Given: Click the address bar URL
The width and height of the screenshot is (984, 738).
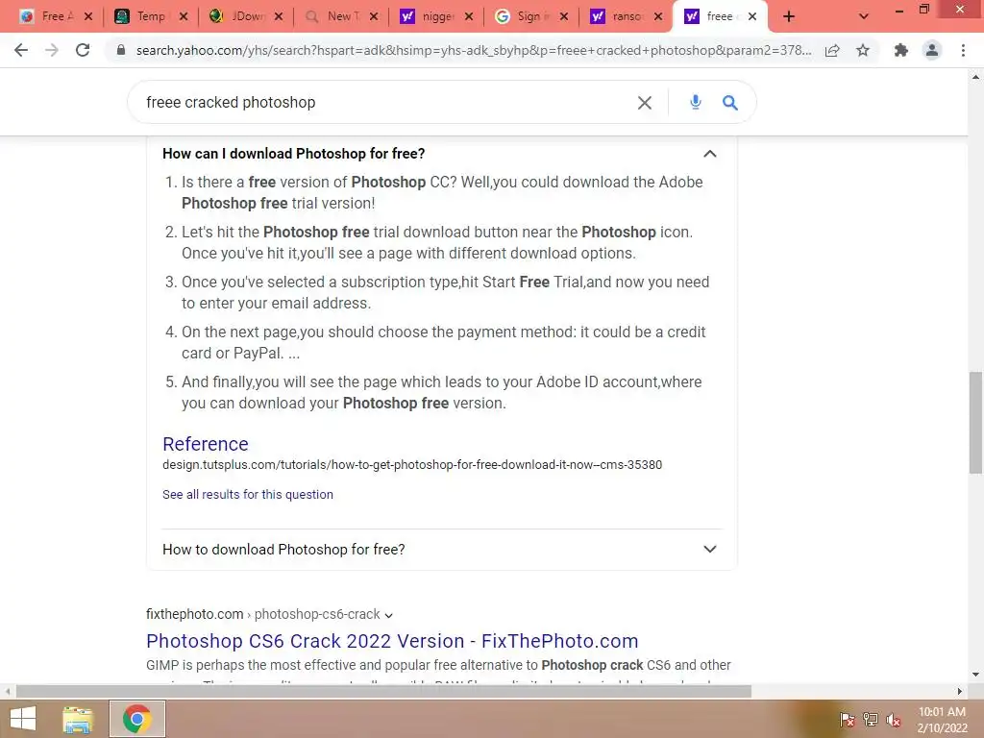Looking at the screenshot, I should point(473,50).
